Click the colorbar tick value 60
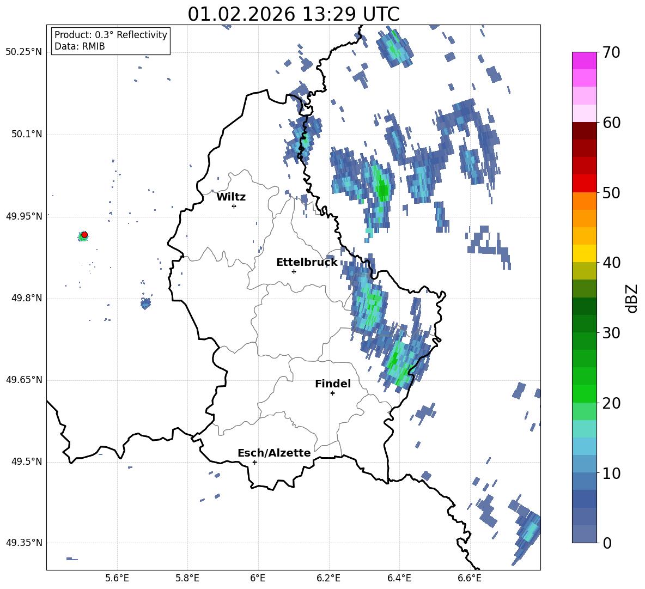645x589 pixels. (x=611, y=123)
